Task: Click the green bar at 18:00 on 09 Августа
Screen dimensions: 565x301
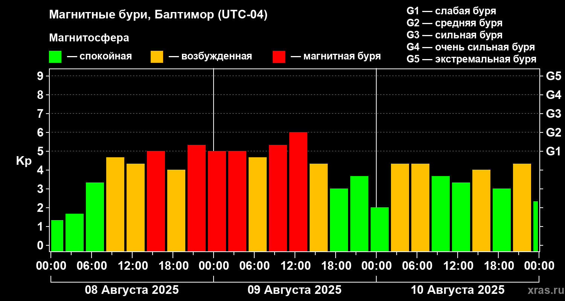Action: click(339, 220)
